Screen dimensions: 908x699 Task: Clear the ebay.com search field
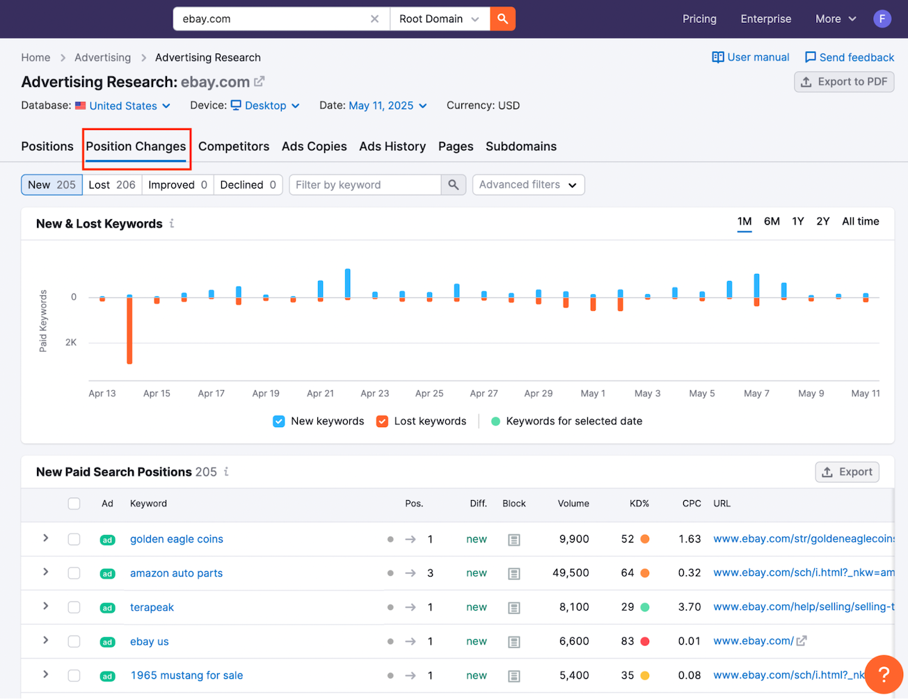[374, 19]
